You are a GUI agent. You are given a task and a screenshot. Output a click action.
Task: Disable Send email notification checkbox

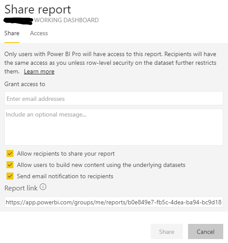point(10,176)
